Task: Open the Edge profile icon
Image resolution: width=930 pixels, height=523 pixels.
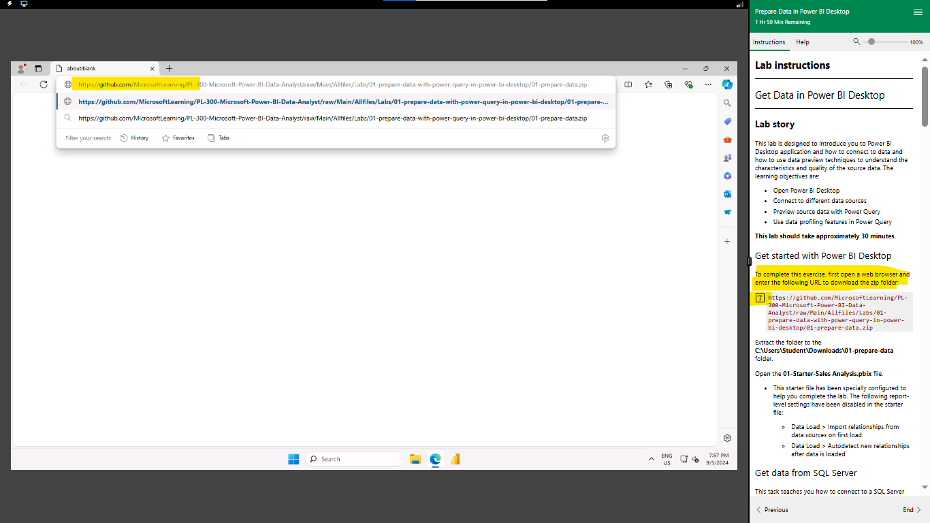Action: point(21,69)
